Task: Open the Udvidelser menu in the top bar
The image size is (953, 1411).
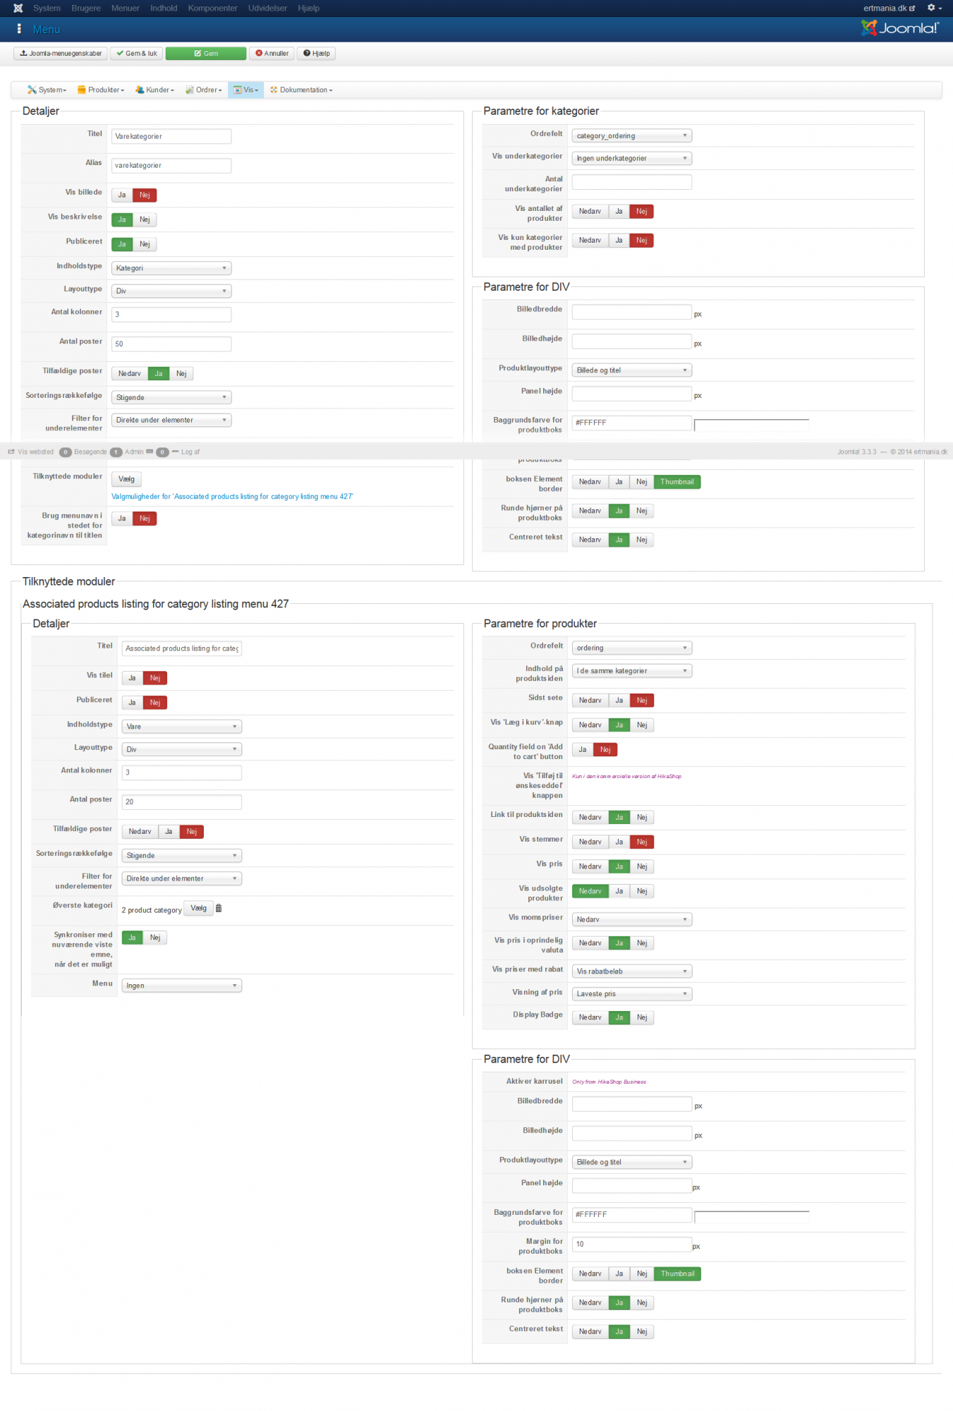Action: click(267, 8)
